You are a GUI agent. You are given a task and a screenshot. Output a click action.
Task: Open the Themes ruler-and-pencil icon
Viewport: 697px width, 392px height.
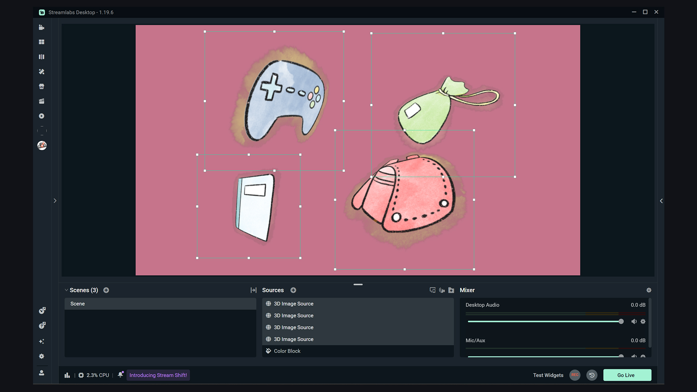tap(41, 72)
